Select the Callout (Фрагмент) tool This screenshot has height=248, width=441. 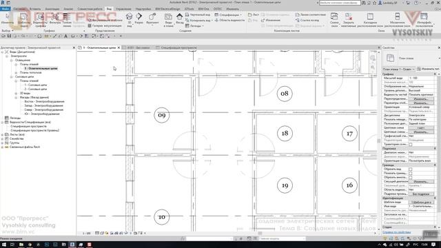click(x=152, y=19)
